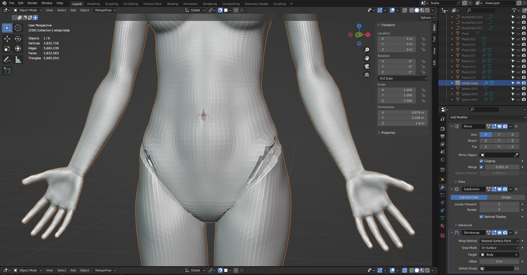The image size is (527, 275).
Task: Uncheck Optimal Display in Subdivision modifier
Action: point(481,217)
